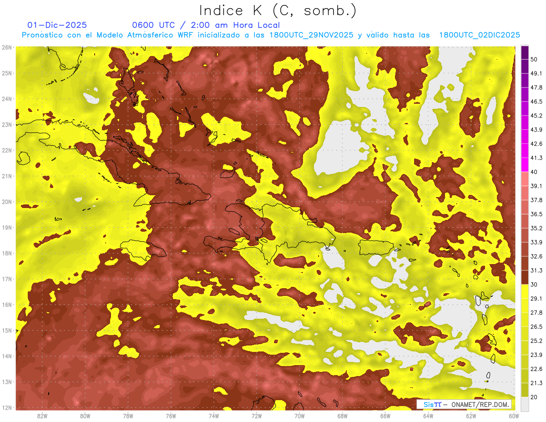The image size is (546, 422).
Task: Click the '82W' longitude label
Action: click(x=42, y=416)
